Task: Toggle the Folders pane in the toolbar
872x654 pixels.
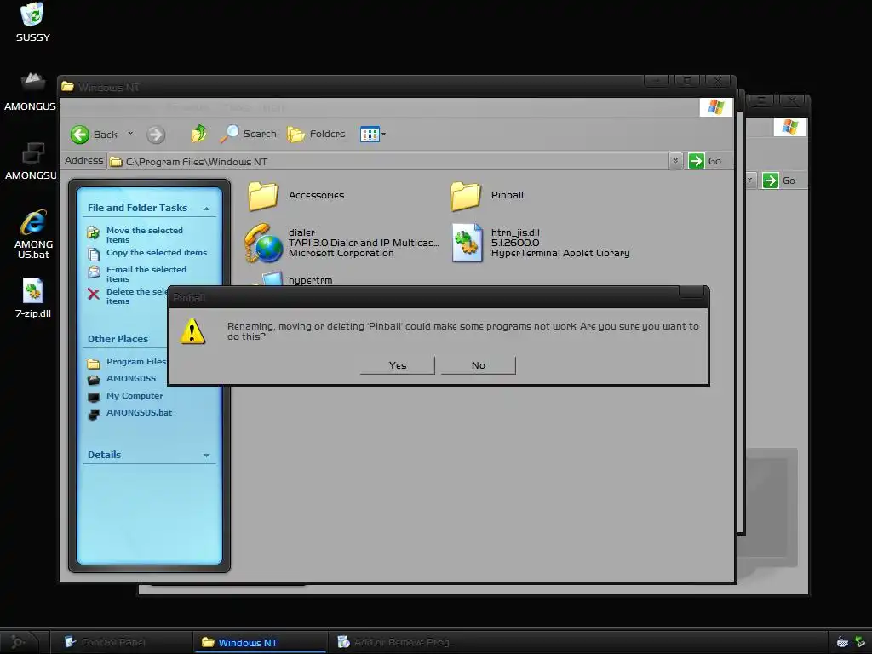Action: tap(316, 134)
